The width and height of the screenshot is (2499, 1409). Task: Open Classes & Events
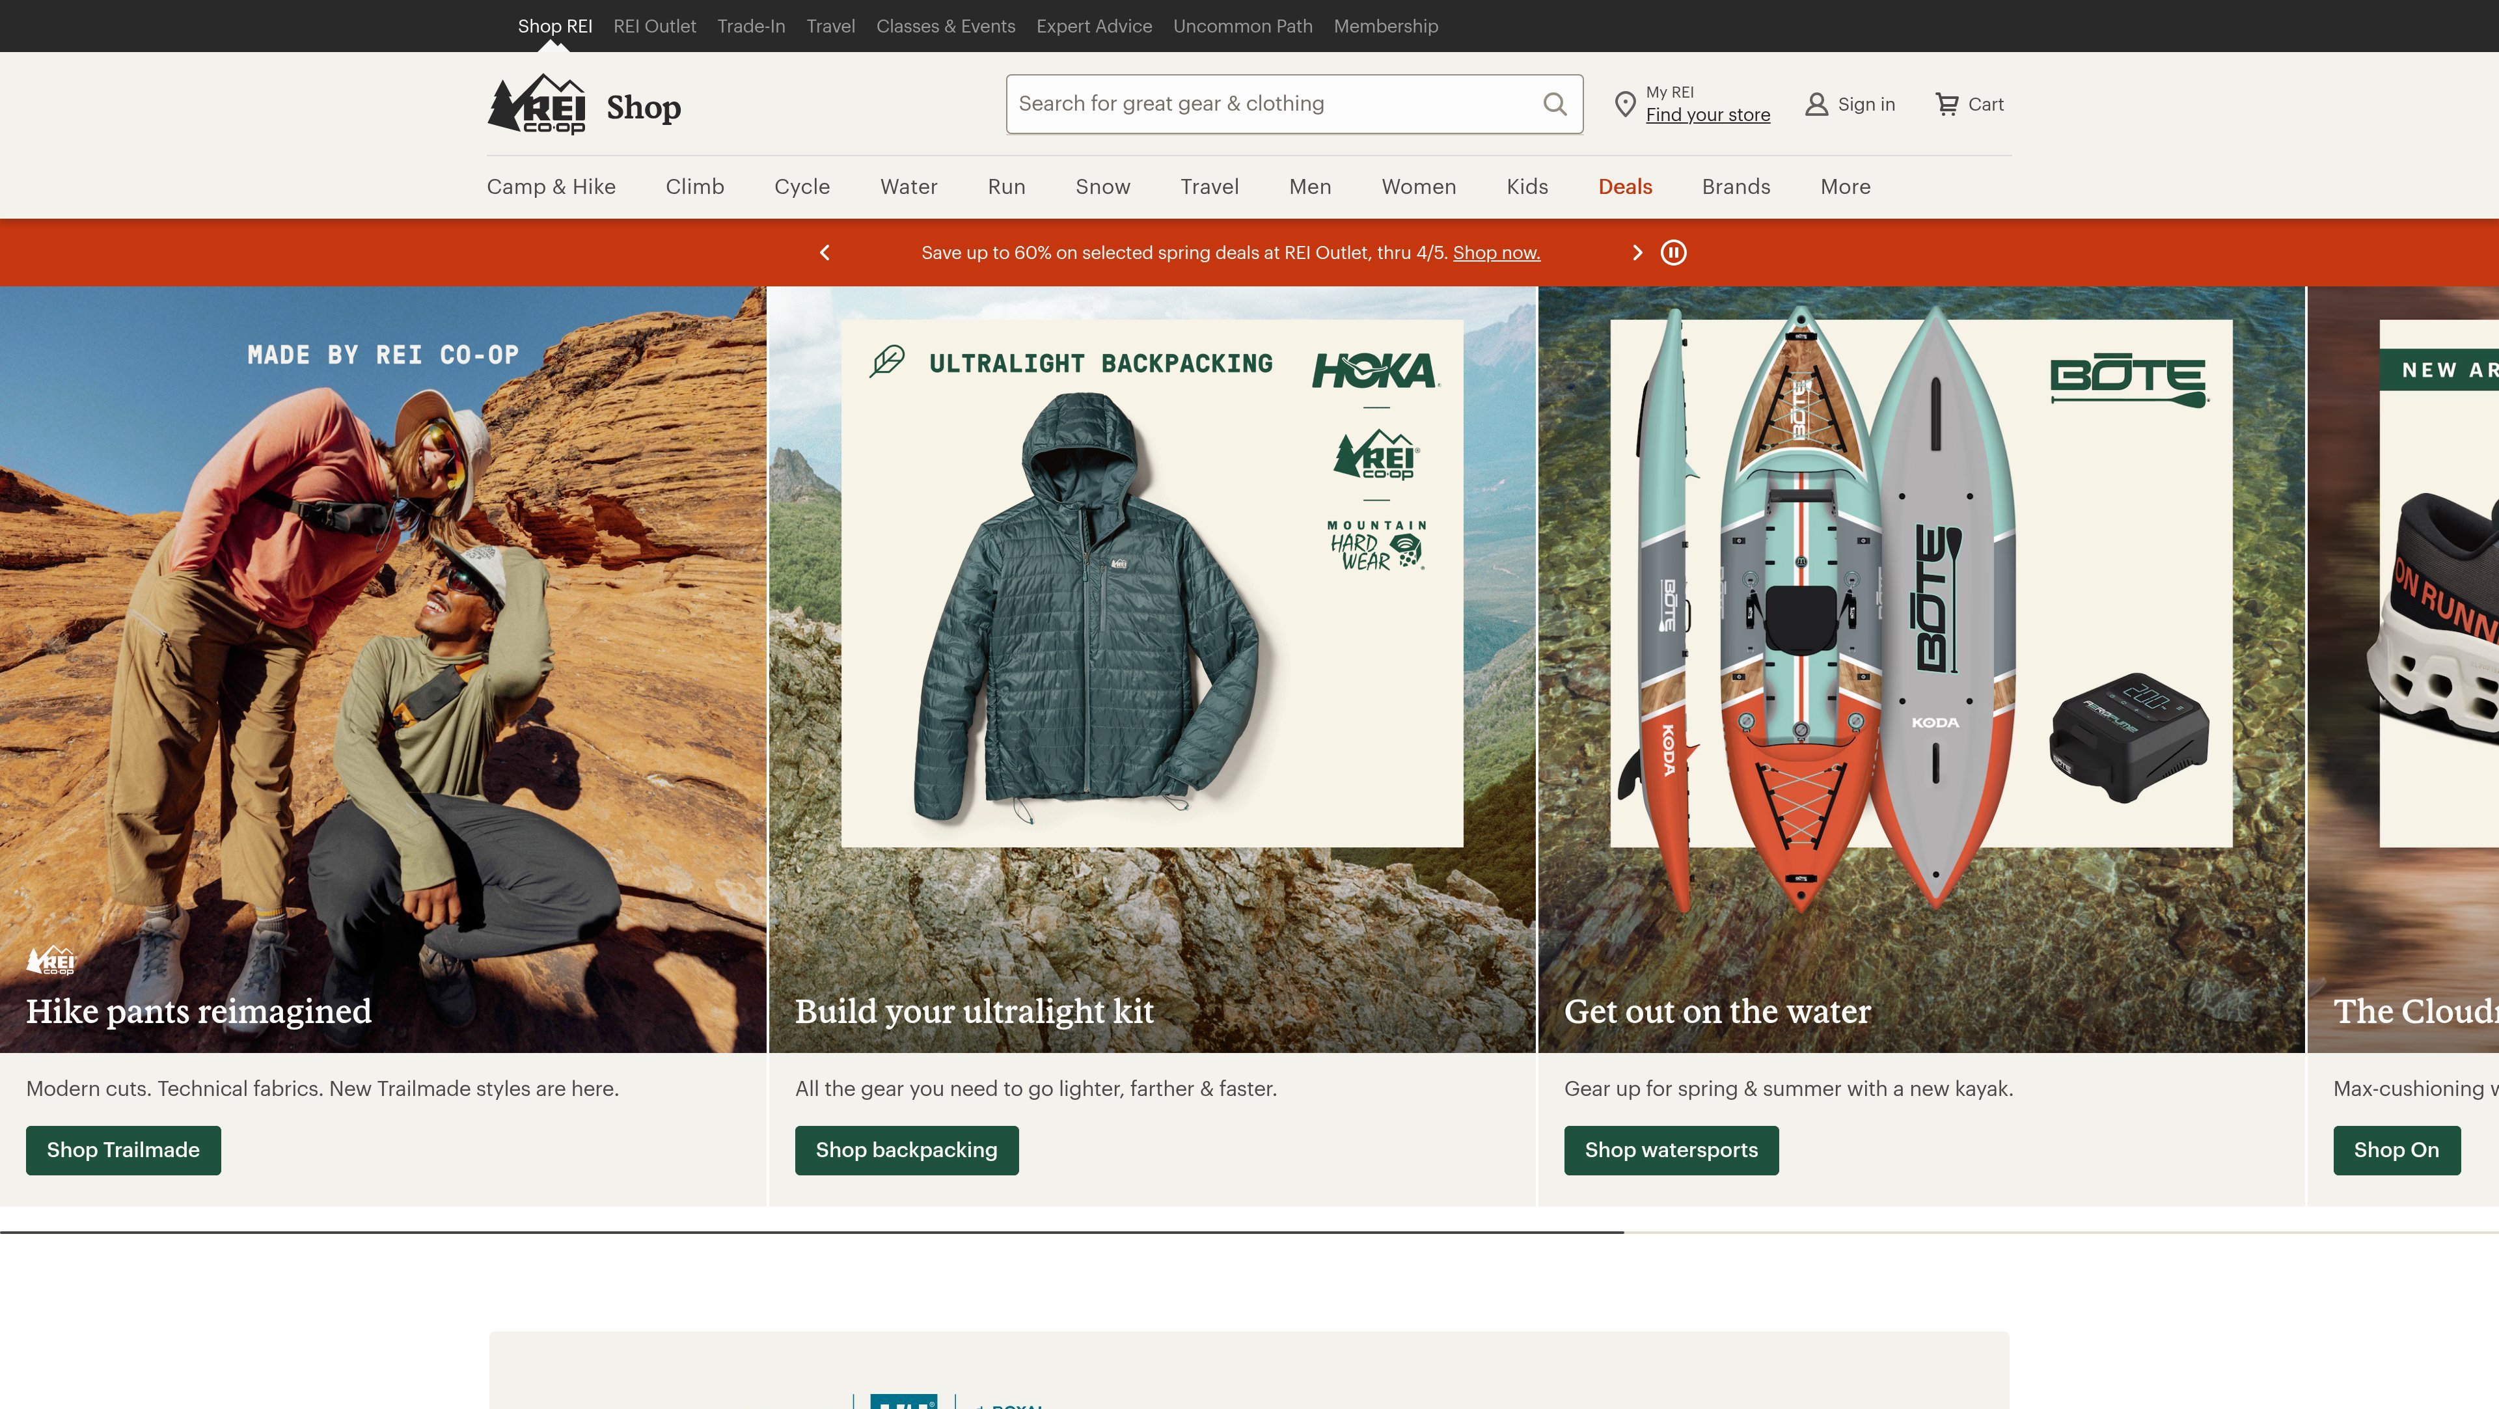pos(946,26)
